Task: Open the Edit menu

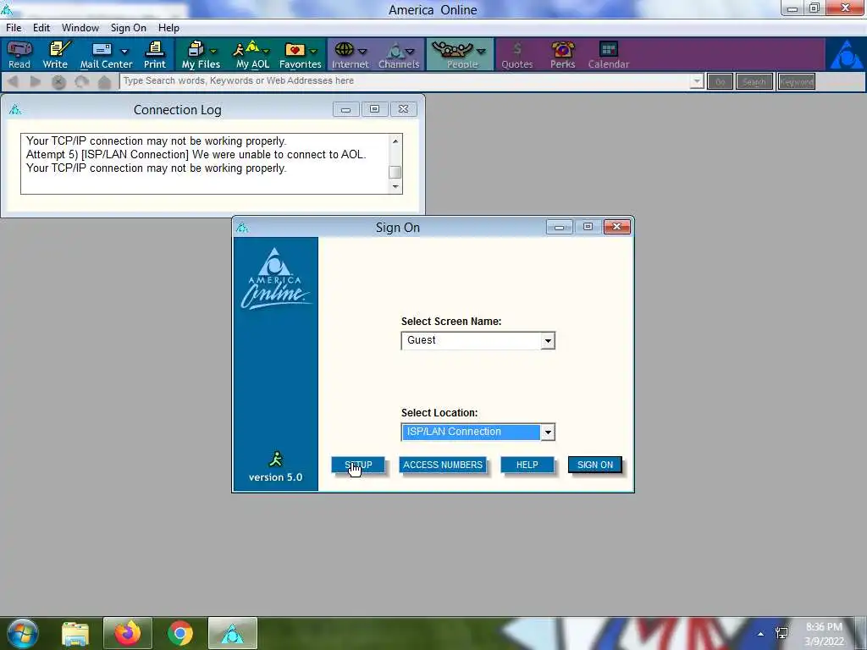Action: click(41, 28)
